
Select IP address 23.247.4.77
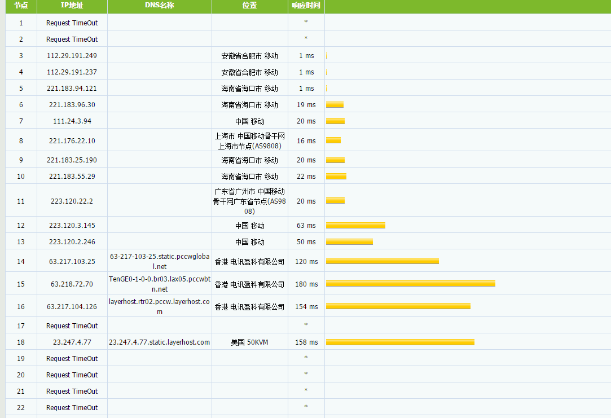click(x=72, y=342)
